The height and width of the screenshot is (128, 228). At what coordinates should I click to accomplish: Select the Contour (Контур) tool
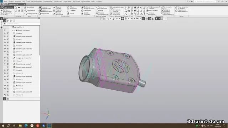(99, 10)
